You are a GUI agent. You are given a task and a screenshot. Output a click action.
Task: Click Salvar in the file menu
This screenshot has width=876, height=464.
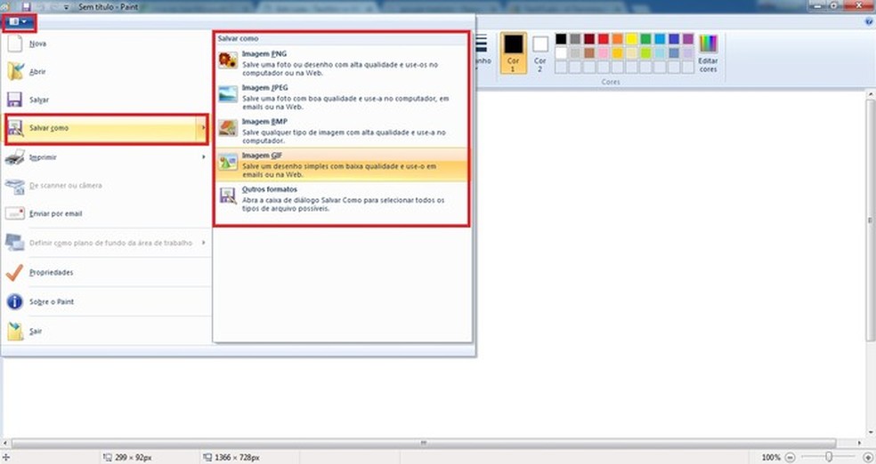tap(106, 100)
